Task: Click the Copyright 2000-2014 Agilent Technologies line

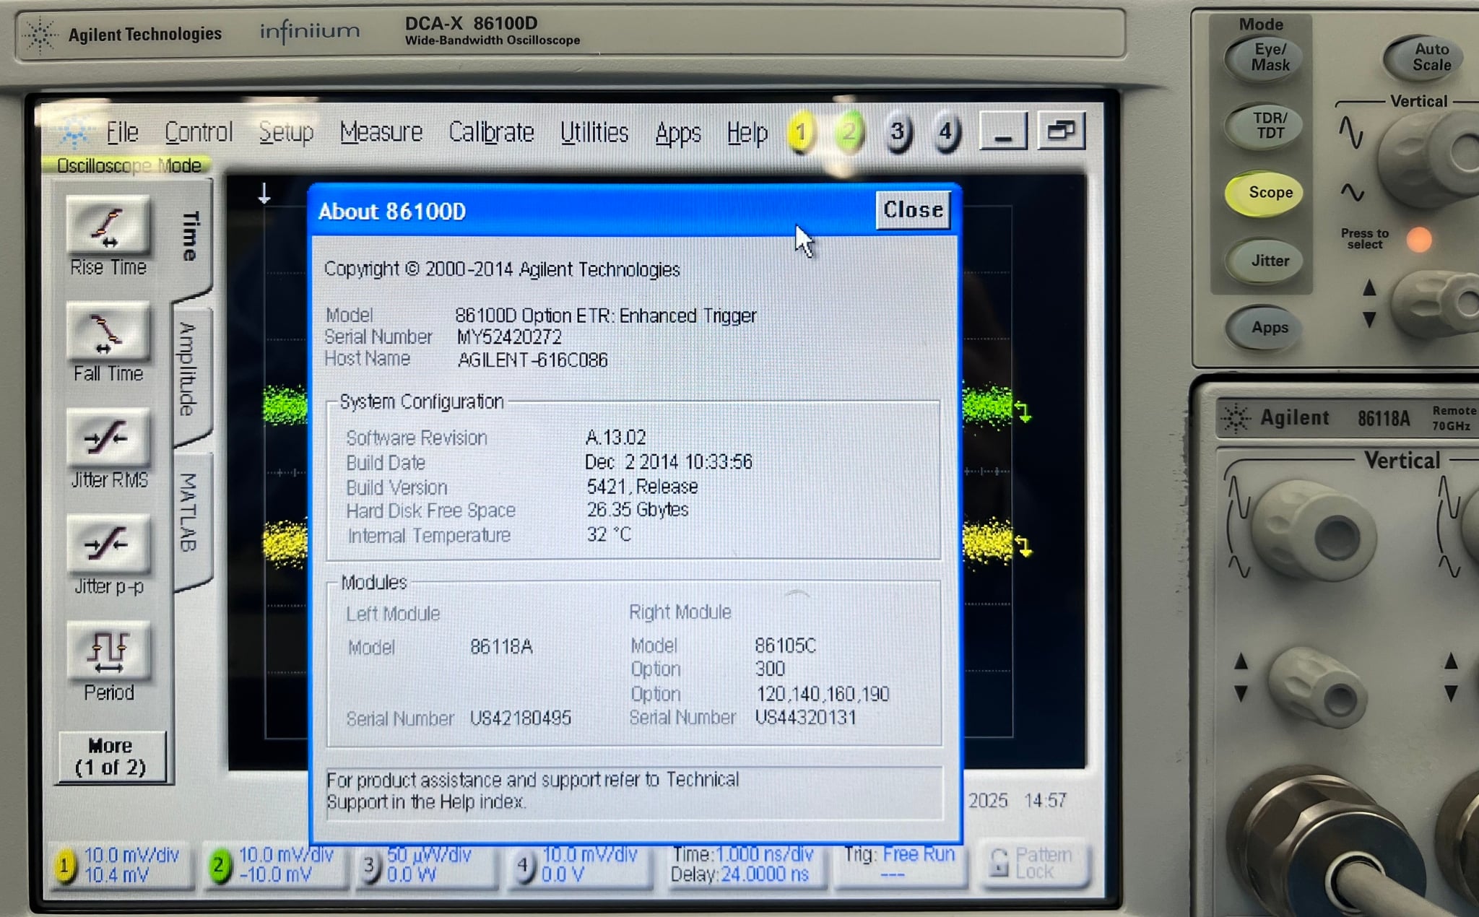Action: pos(502,269)
